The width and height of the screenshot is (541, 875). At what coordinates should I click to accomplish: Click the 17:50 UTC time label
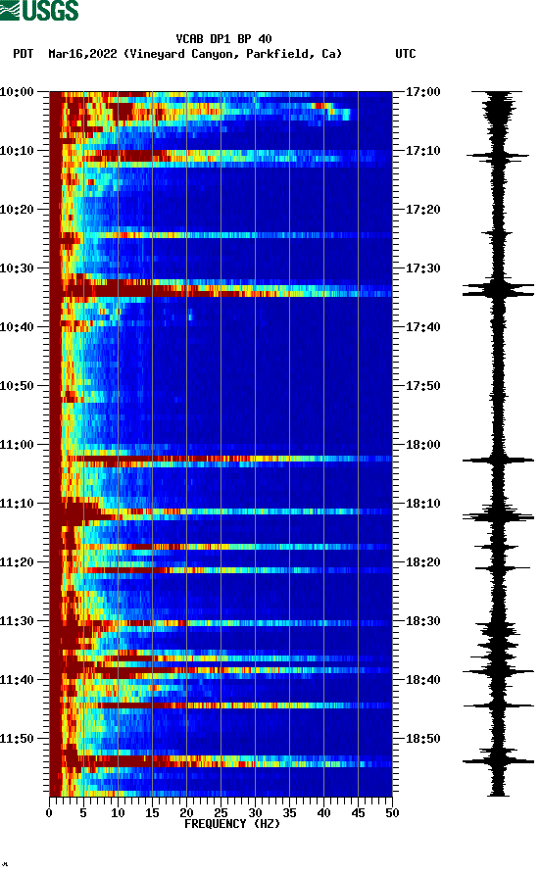click(x=422, y=386)
